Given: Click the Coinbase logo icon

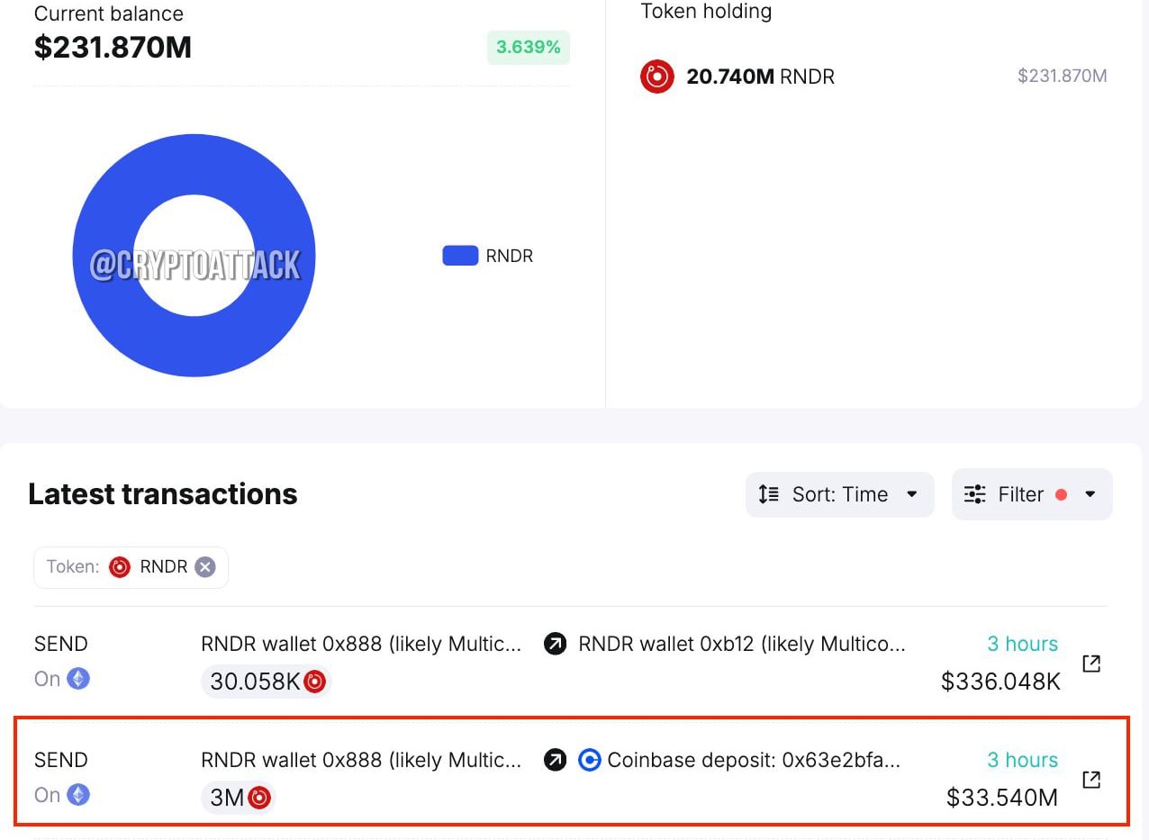Looking at the screenshot, I should tap(589, 760).
